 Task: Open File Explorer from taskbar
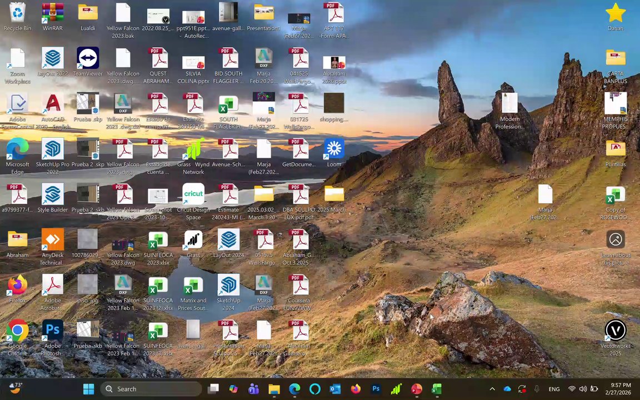tap(274, 389)
